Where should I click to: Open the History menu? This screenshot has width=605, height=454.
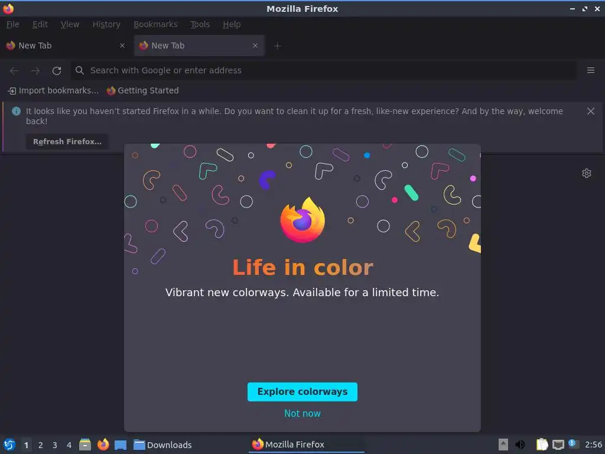click(106, 24)
